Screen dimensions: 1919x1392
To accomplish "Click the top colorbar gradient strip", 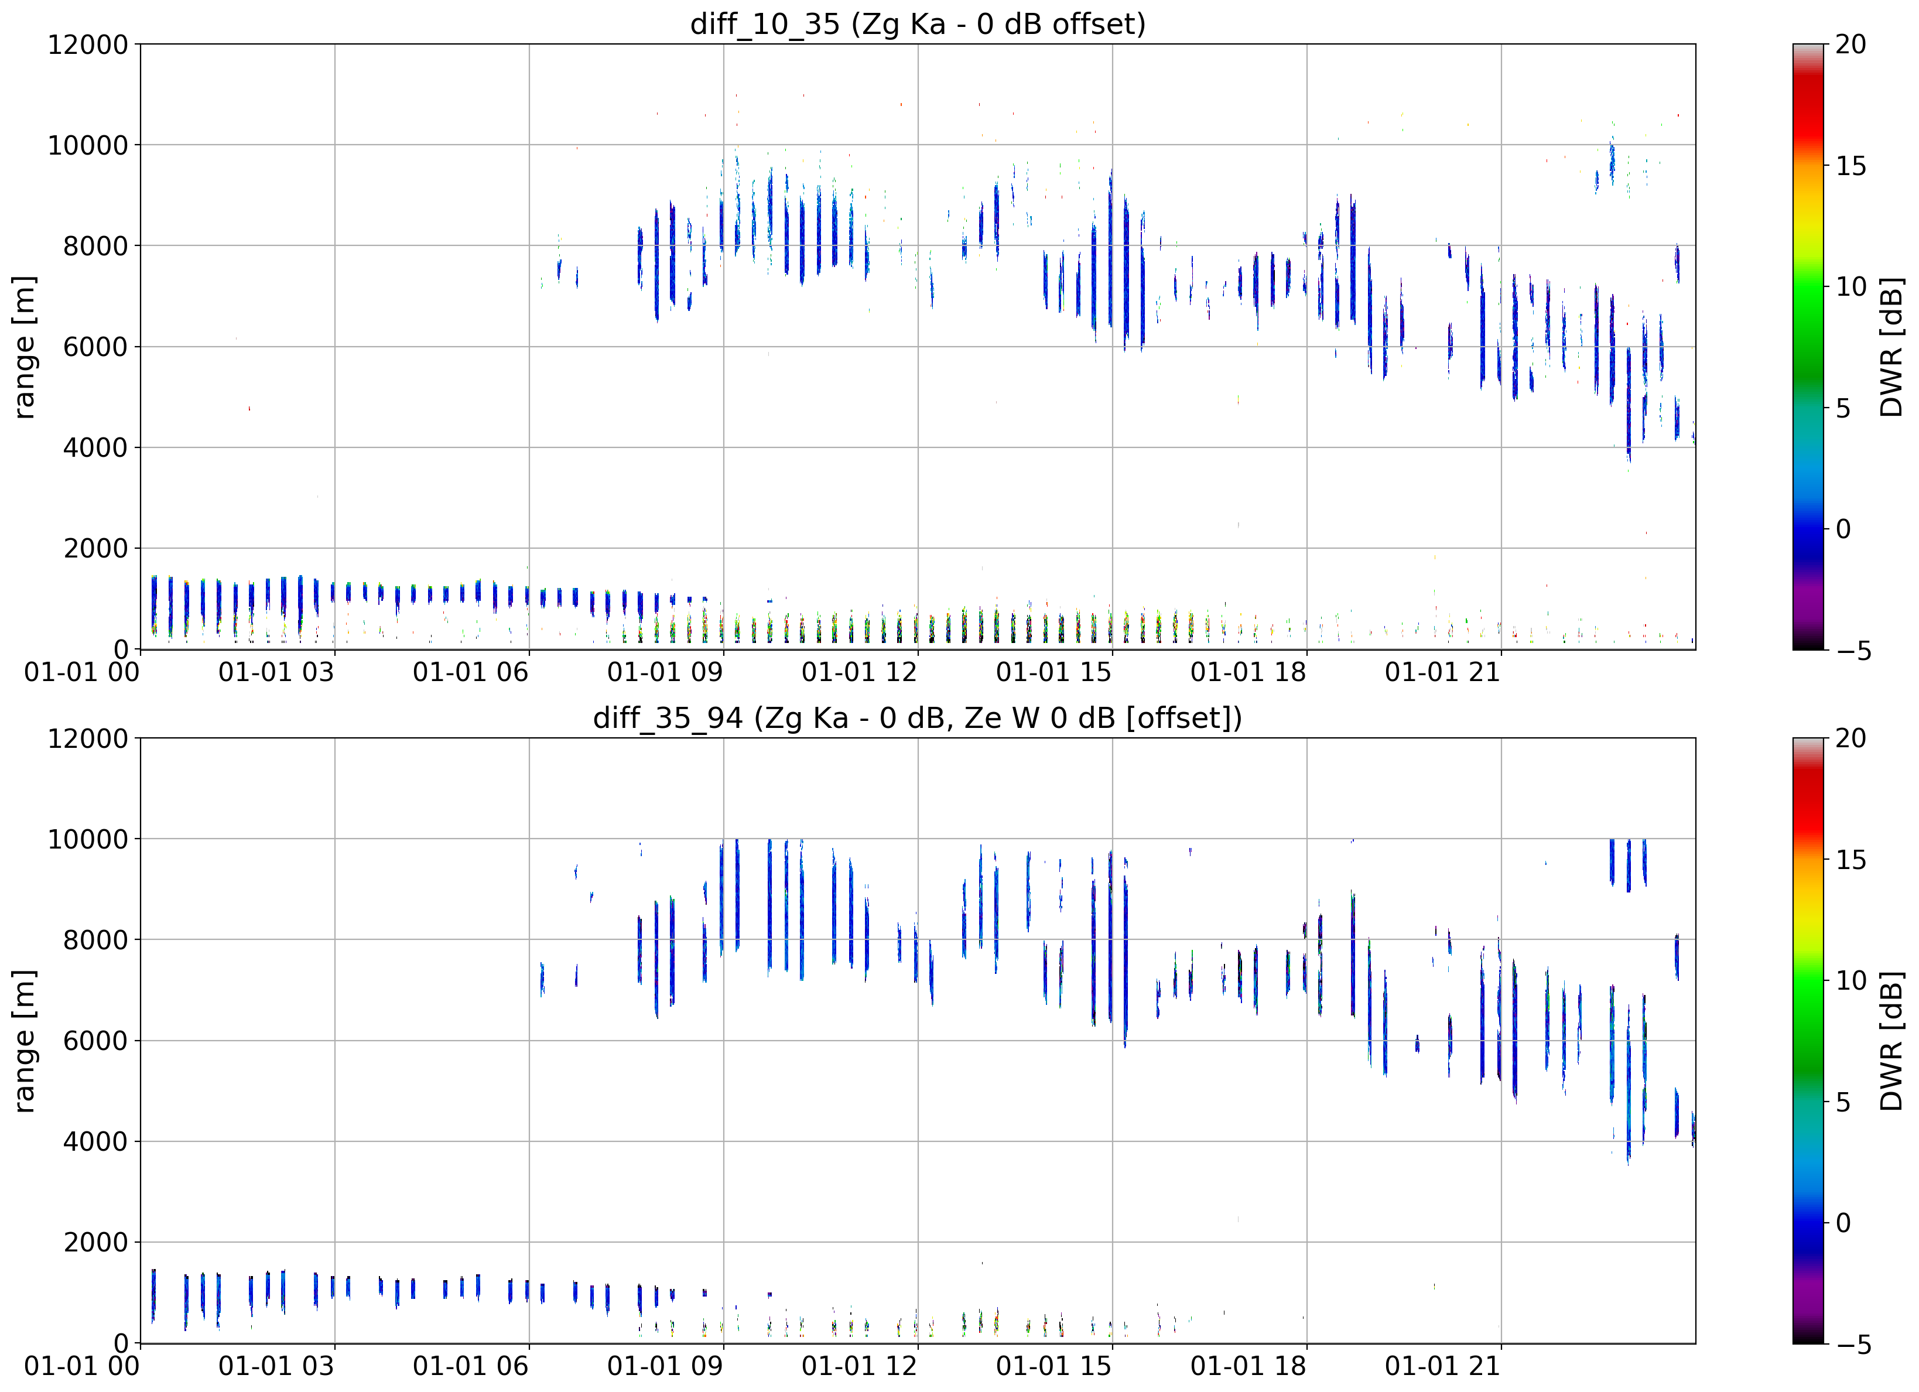I will tap(1808, 346).
